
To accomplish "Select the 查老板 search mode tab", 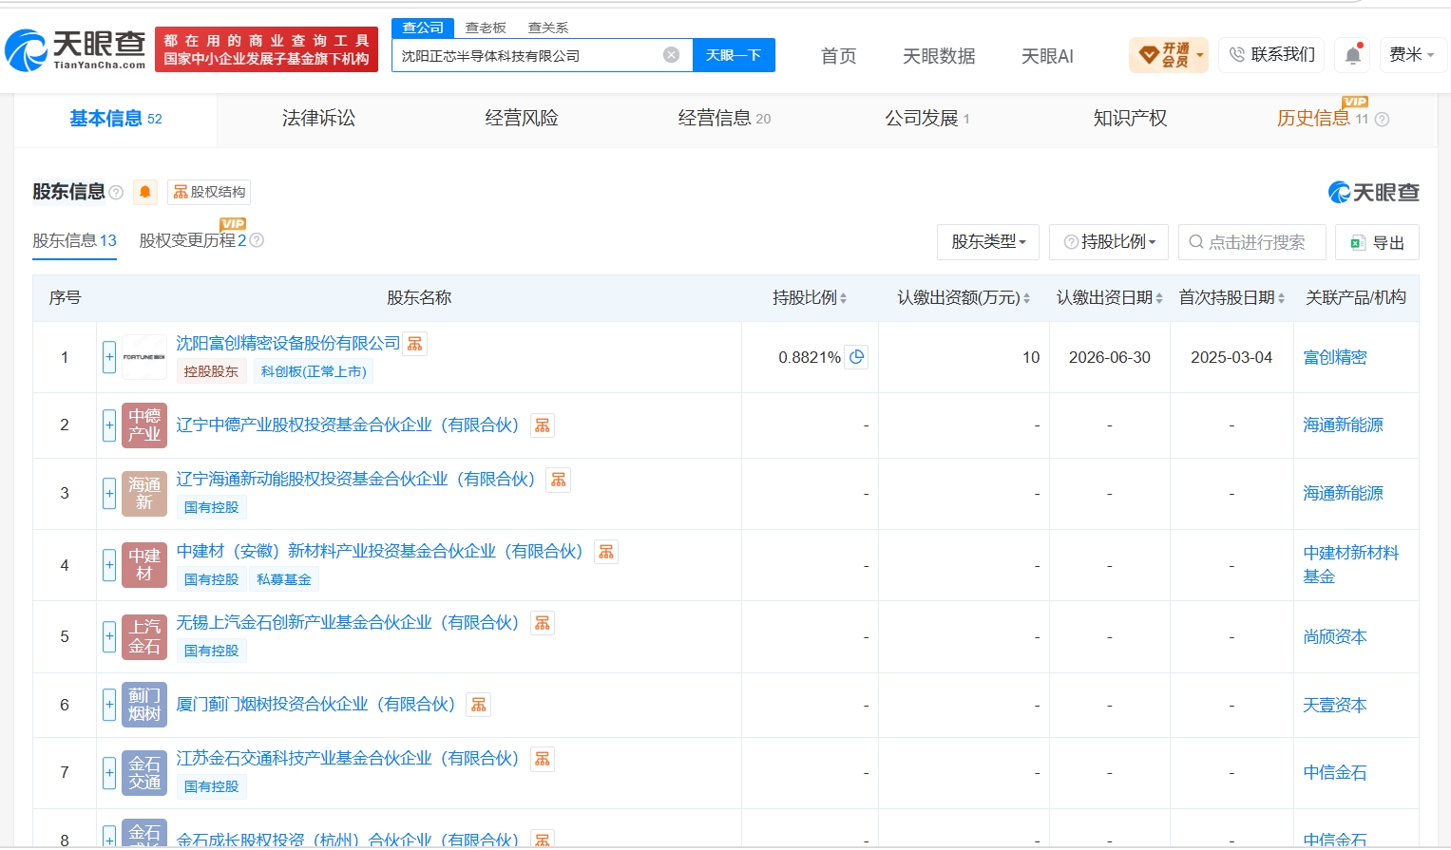I will pos(486,28).
